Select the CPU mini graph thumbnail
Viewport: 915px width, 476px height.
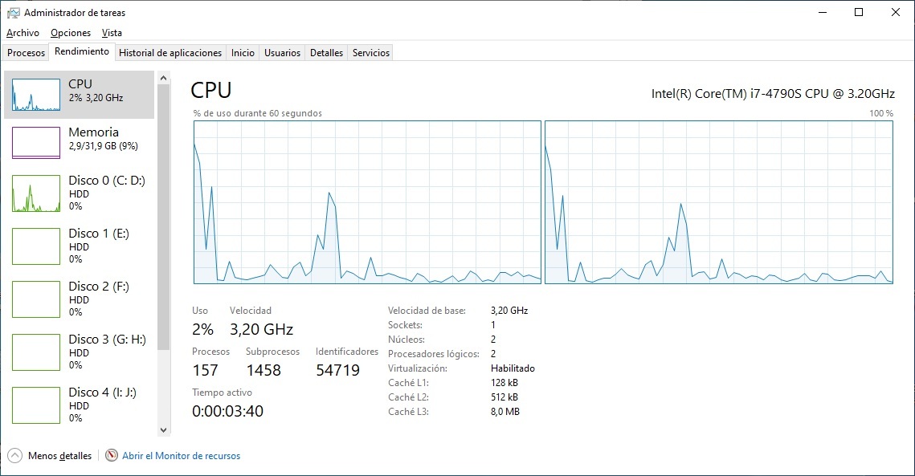36,95
